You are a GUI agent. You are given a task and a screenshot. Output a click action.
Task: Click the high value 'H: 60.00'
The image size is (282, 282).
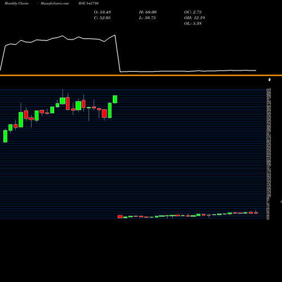pos(148,12)
